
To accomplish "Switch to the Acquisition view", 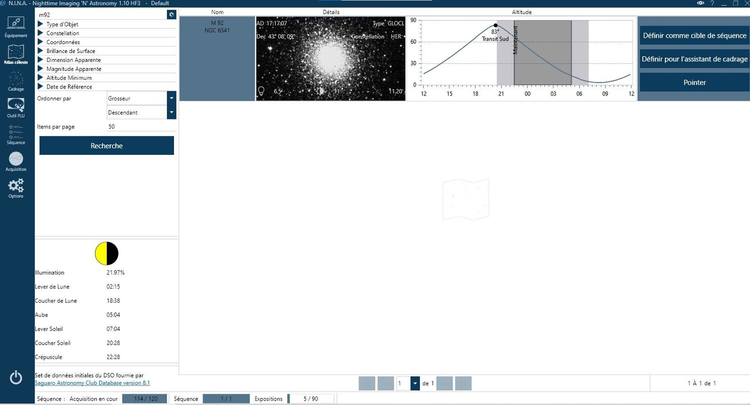I will pos(16,162).
